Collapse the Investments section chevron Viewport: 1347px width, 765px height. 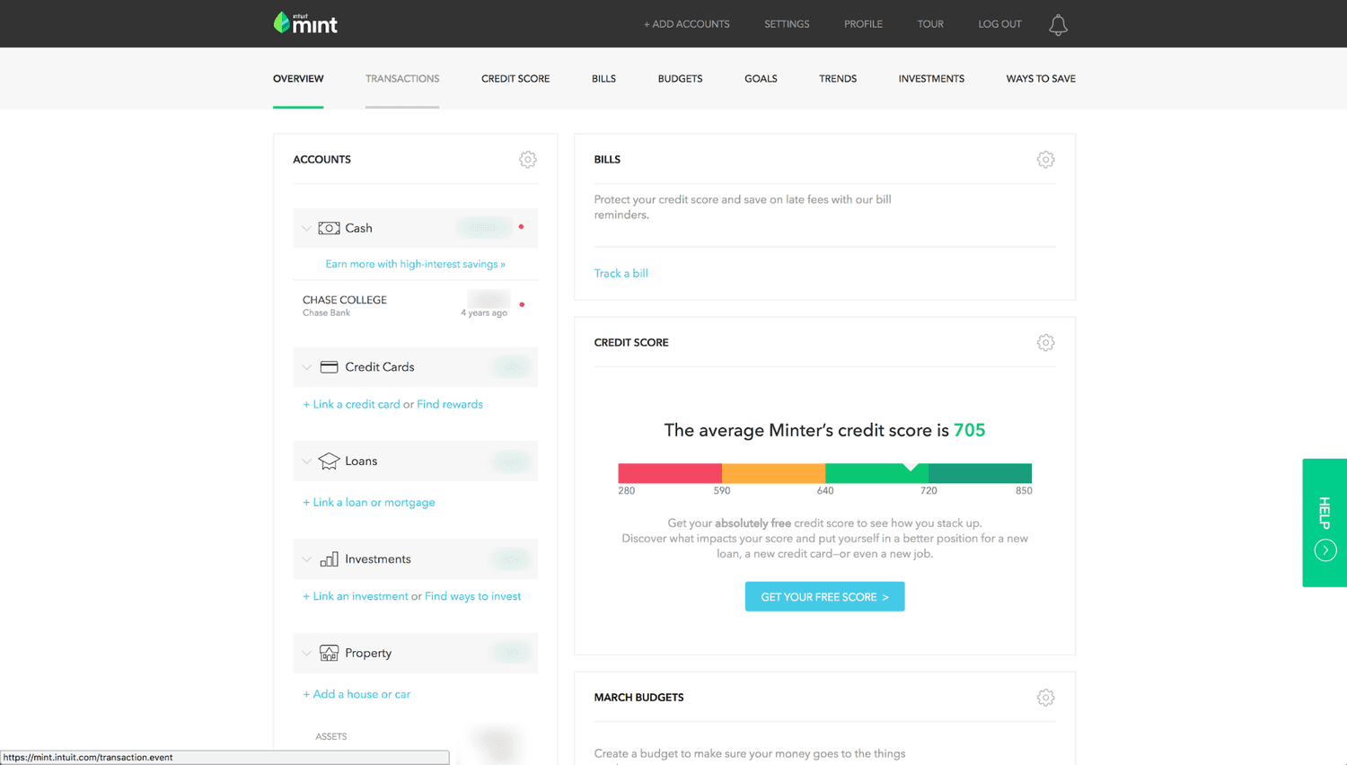[x=307, y=558]
